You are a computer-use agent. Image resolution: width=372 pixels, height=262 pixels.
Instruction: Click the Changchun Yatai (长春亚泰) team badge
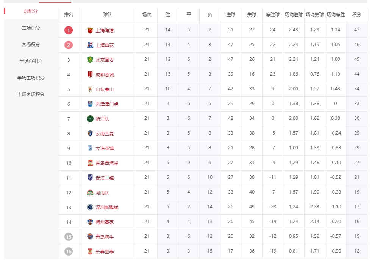(90, 251)
